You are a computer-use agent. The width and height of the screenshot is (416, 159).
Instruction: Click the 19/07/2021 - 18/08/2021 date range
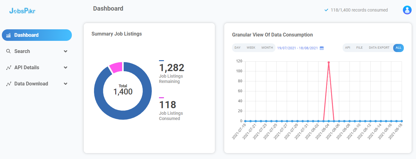[297, 48]
